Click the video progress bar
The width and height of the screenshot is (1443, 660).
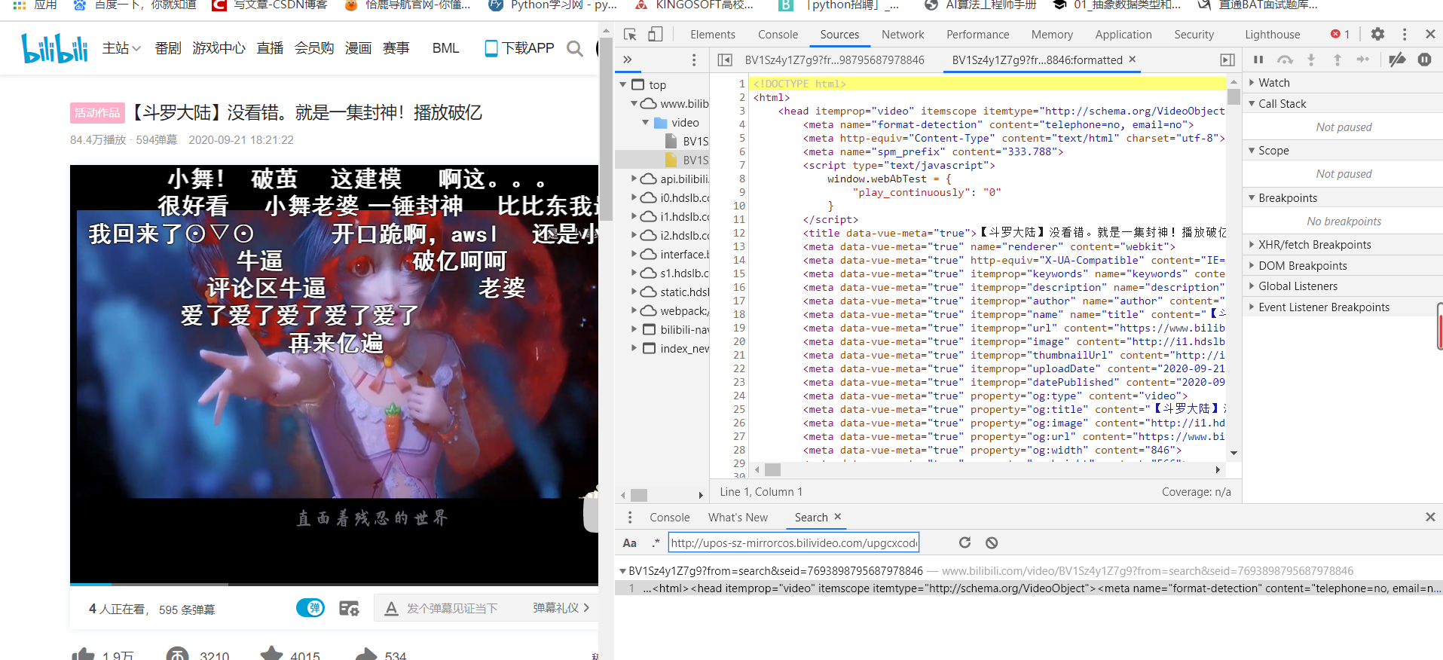tap(334, 584)
